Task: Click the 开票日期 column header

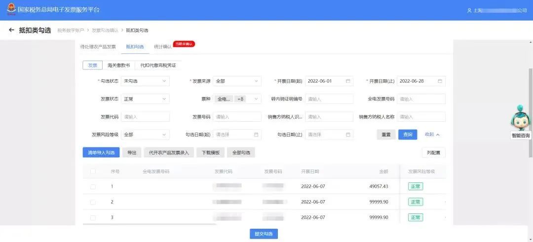Action: click(310, 172)
